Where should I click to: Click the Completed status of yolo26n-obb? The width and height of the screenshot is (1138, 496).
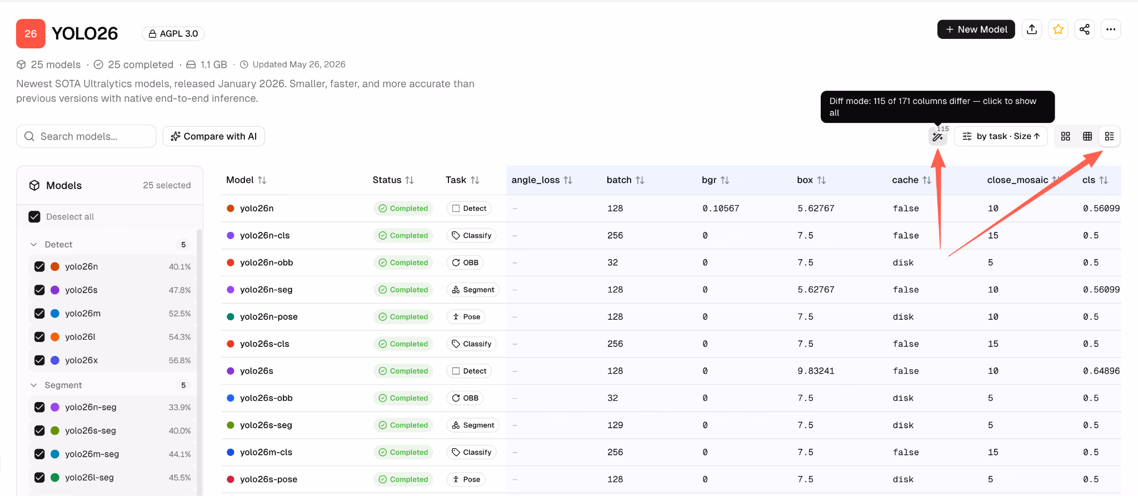[403, 262]
